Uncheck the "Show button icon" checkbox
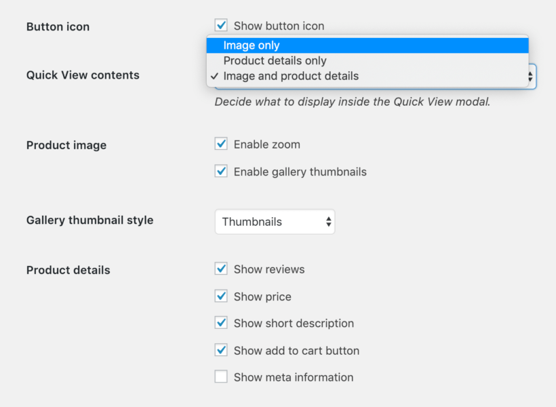 (220, 25)
